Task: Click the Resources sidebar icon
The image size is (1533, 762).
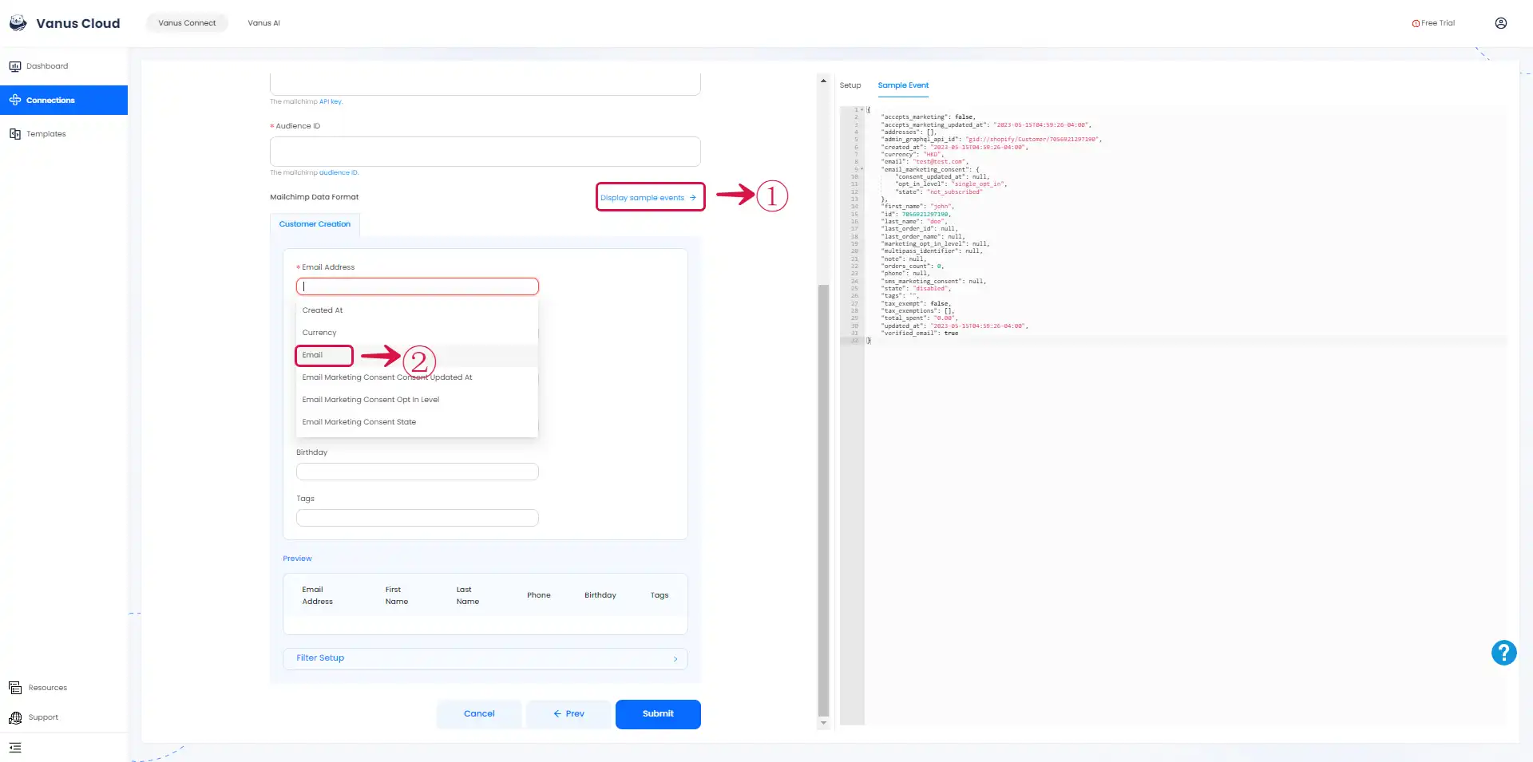Action: click(15, 688)
